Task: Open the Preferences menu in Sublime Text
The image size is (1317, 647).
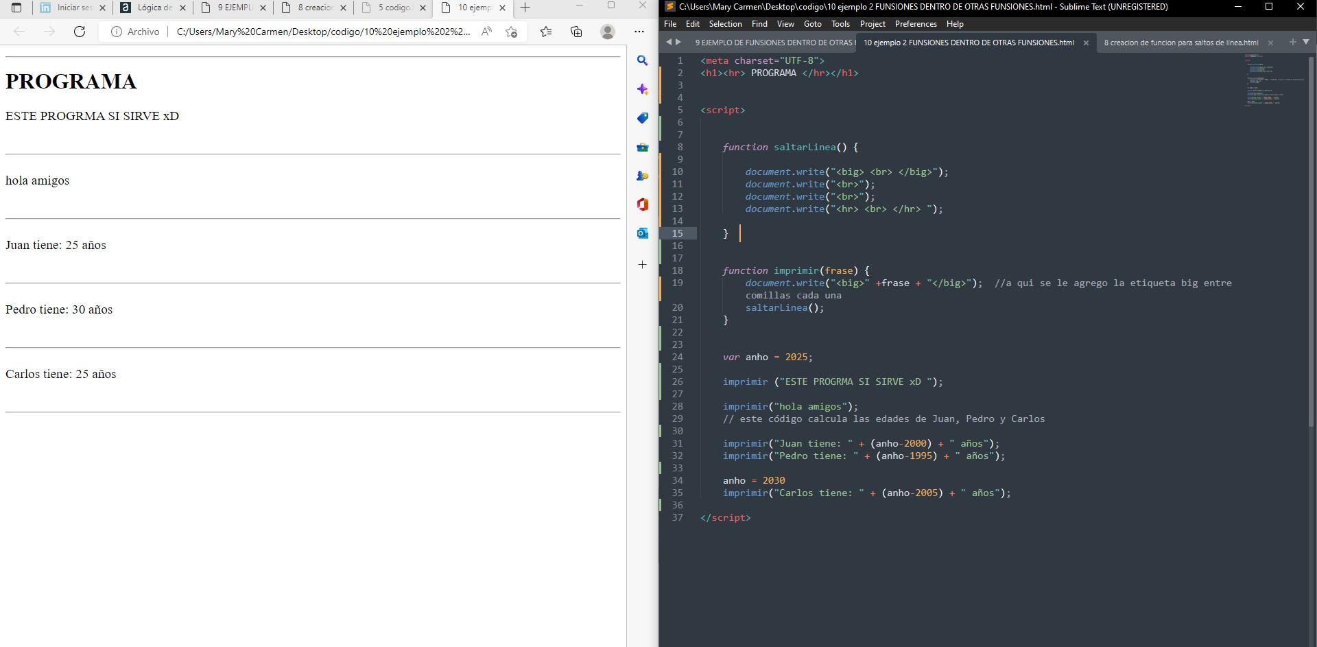Action: 915,24
